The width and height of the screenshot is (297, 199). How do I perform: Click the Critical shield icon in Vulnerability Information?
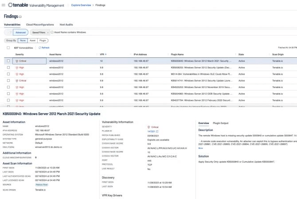(148, 127)
